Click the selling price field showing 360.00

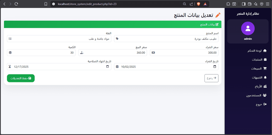[113, 53]
